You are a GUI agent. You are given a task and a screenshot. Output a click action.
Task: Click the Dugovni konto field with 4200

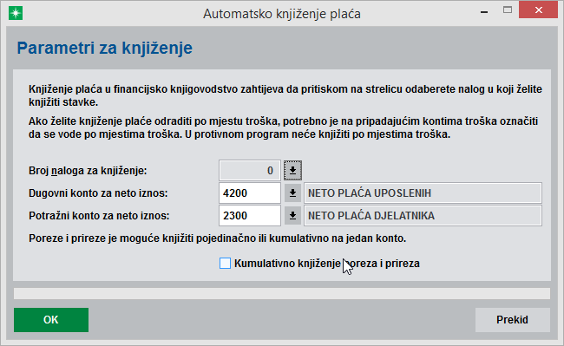250,193
